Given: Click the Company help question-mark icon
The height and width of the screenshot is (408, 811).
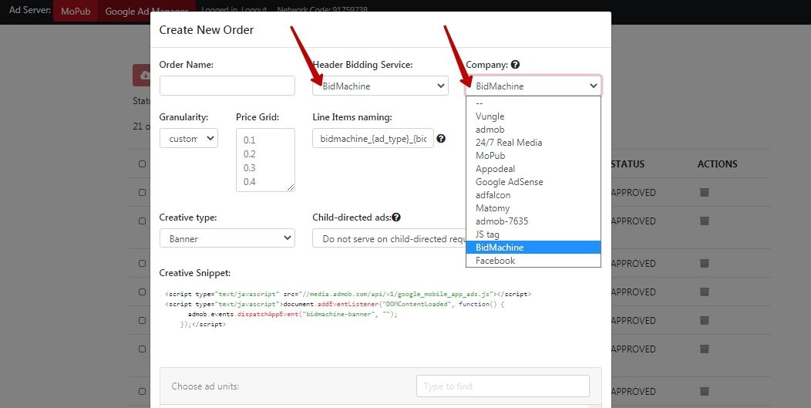Looking at the screenshot, I should point(515,65).
